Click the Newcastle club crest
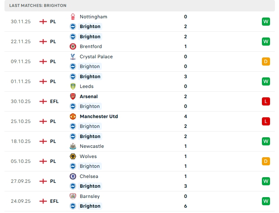279x213 pixels. [72, 146]
